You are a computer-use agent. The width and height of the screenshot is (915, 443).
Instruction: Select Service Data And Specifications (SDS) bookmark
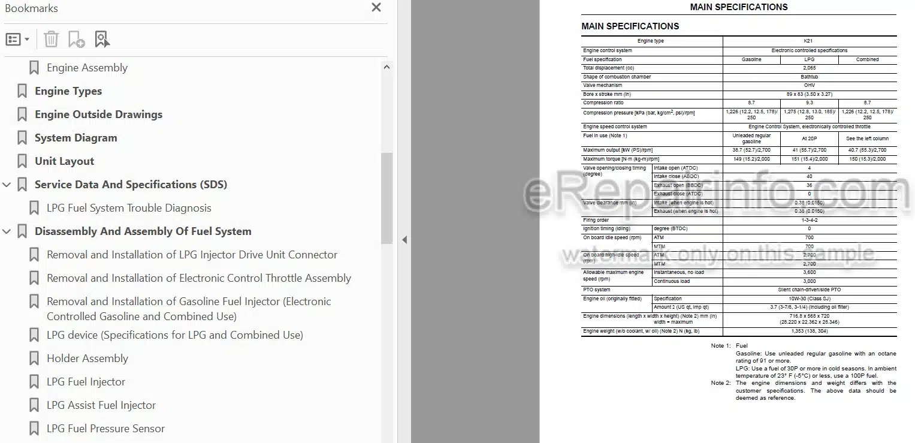point(131,185)
